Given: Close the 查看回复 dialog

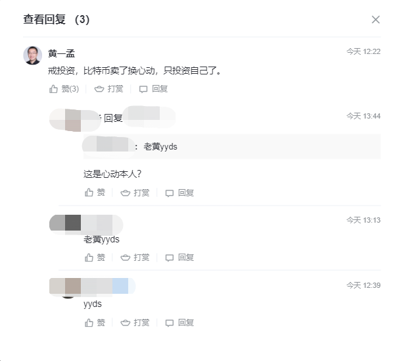Looking at the screenshot, I should click(x=375, y=20).
